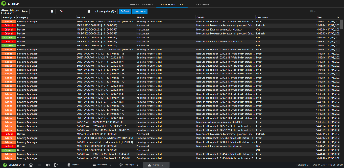Focus the Filter search box
This screenshot has height=168, width=344.
pyautogui.click(x=326, y=12)
